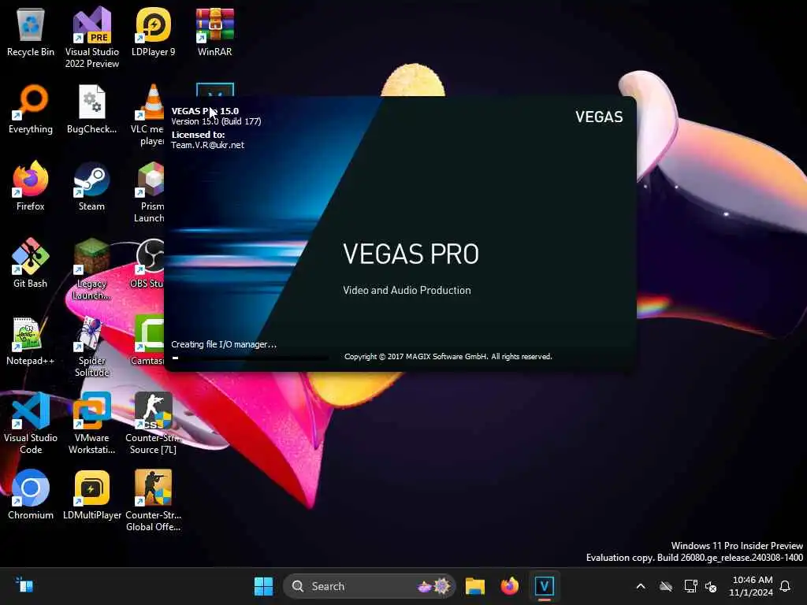Click the taskbar Search box
Screen dimensions: 807x605
pos(369,586)
